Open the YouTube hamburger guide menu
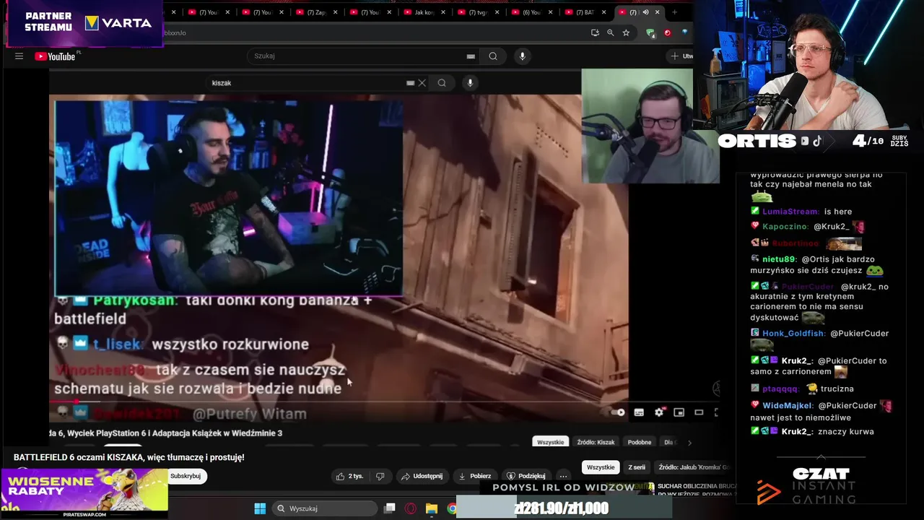Image resolution: width=924 pixels, height=520 pixels. click(x=19, y=56)
